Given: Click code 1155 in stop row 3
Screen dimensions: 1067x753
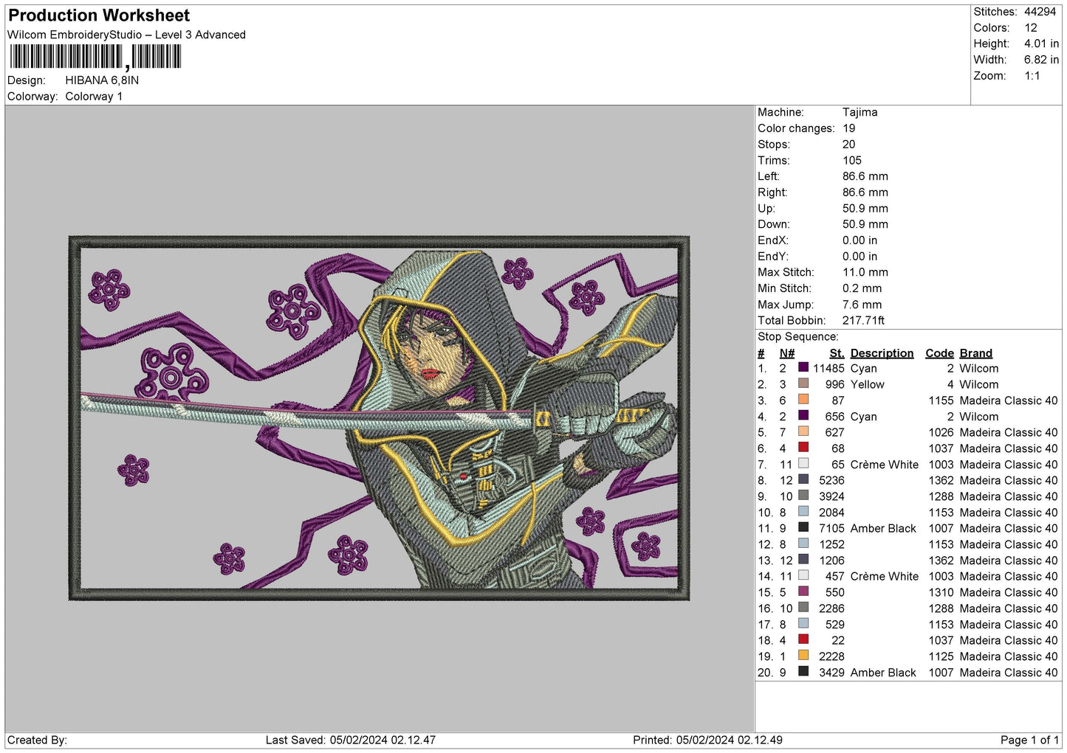Looking at the screenshot, I should 941,400.
